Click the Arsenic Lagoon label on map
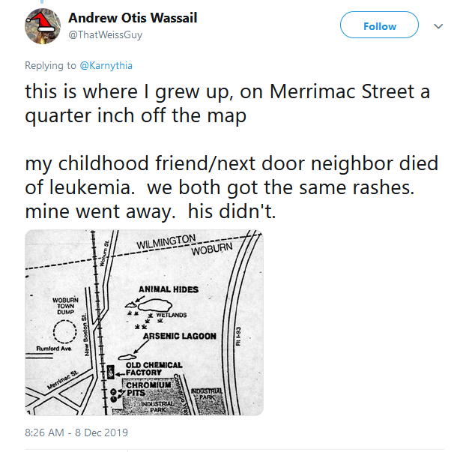 point(178,337)
